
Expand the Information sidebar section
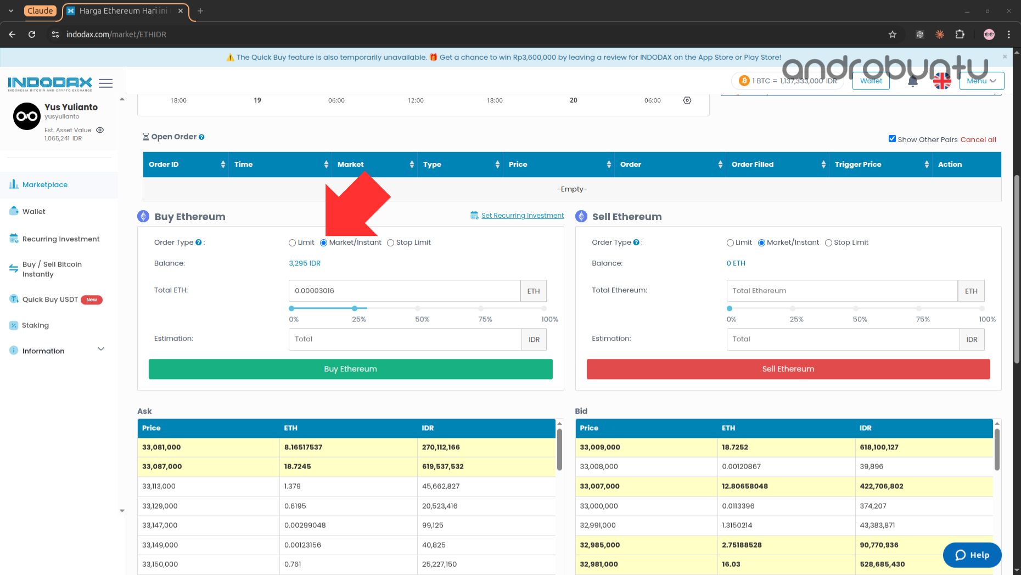click(x=100, y=349)
